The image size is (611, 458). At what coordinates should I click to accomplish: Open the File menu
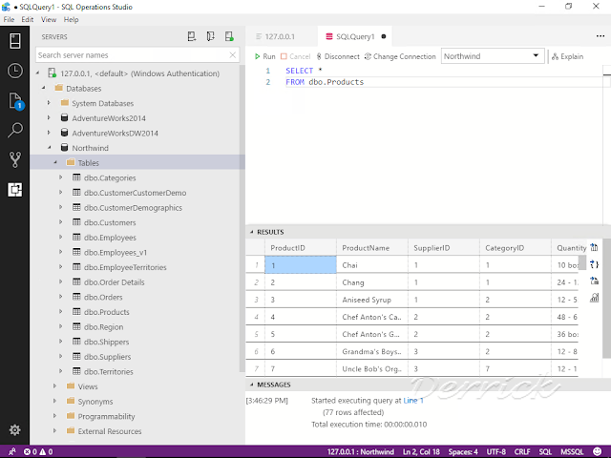(9, 19)
